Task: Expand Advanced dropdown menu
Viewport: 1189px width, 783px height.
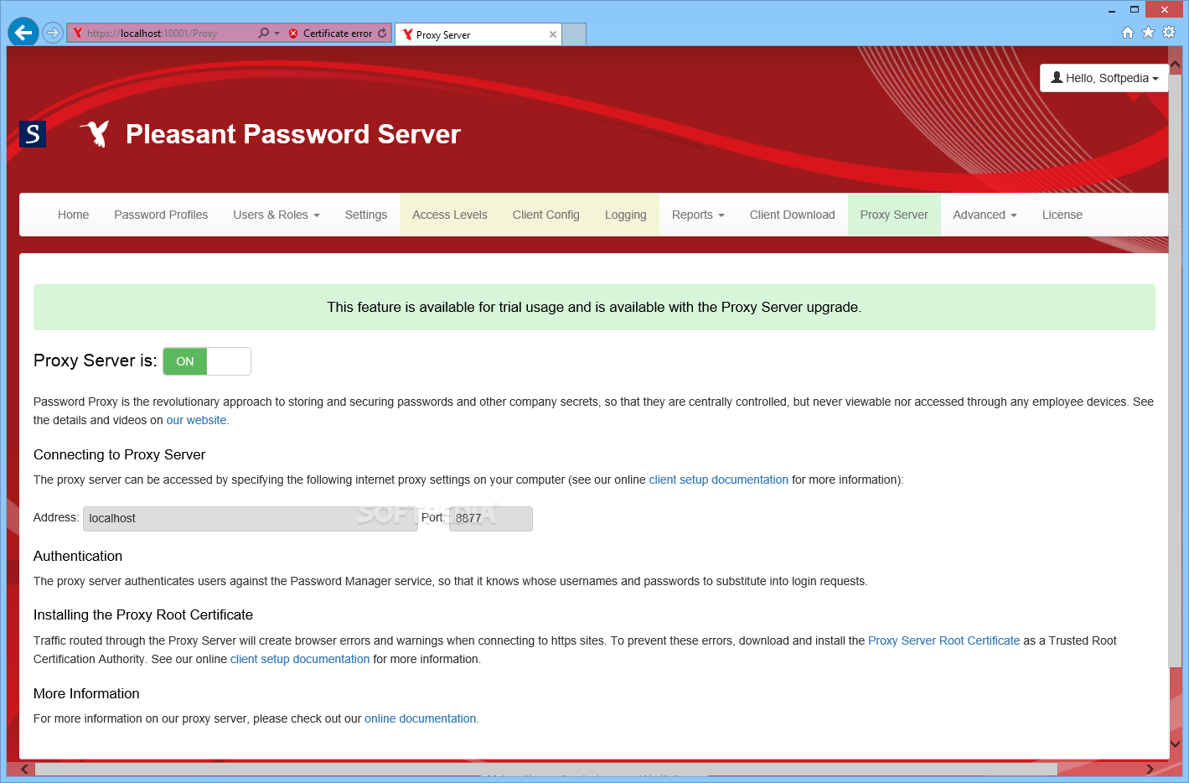Action: (985, 215)
